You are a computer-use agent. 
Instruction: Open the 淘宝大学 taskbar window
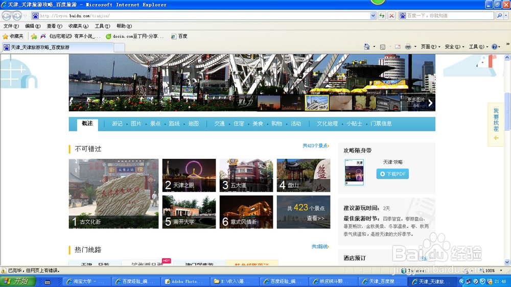pyautogui.click(x=85, y=281)
